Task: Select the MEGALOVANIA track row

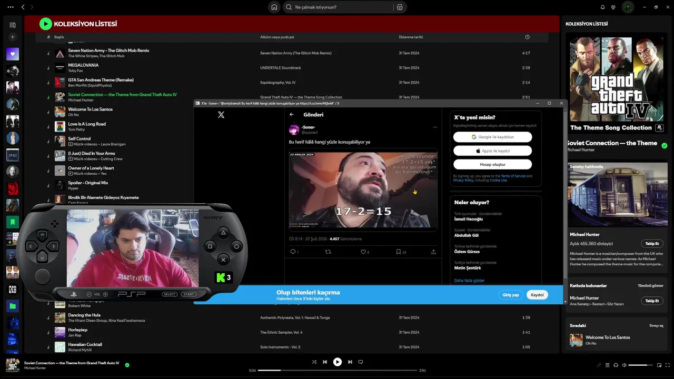Action: [x=292, y=68]
